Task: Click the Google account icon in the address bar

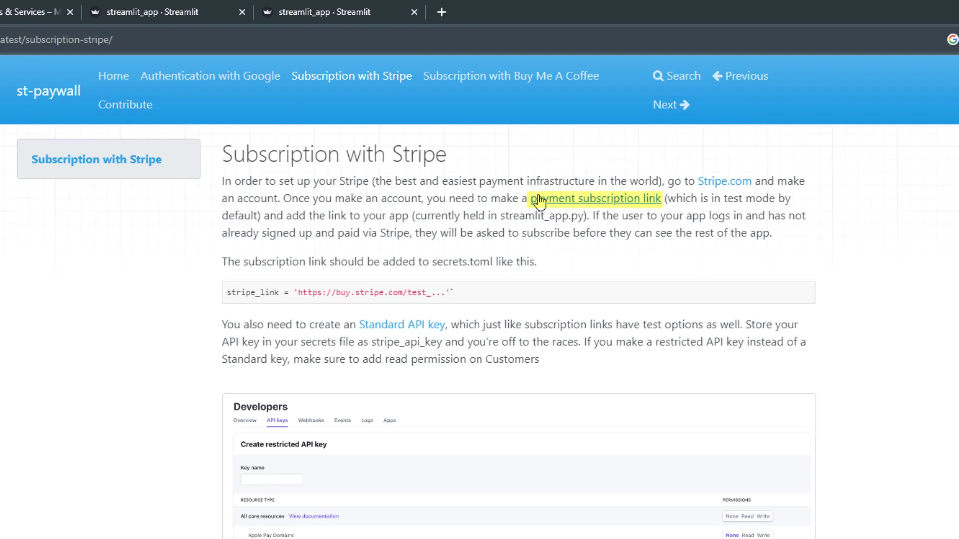Action: 953,39
